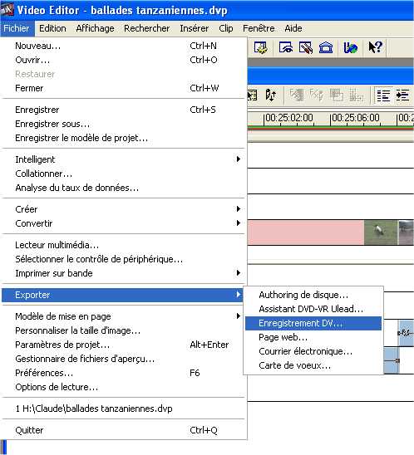Click the pencil with up-down arrows icon
Viewport: 414px width, 455px height.
coord(270,95)
